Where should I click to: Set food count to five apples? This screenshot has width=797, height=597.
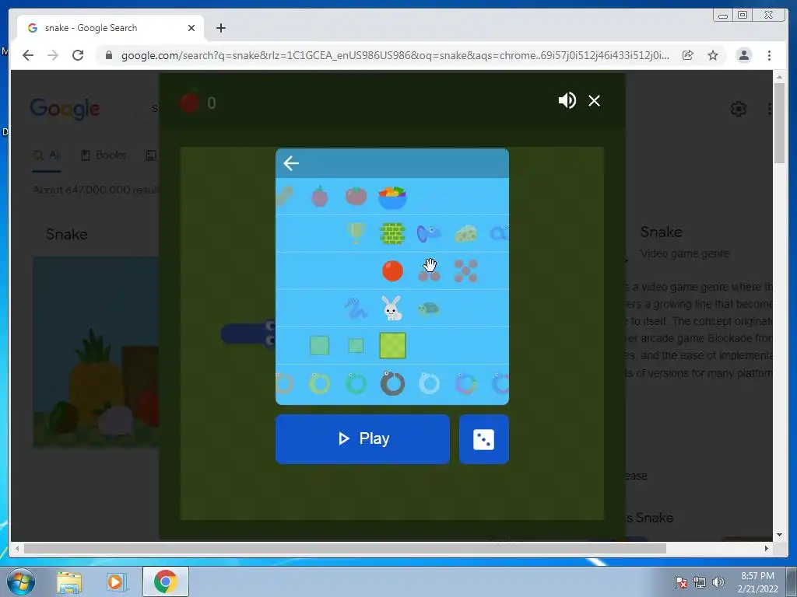(x=465, y=271)
